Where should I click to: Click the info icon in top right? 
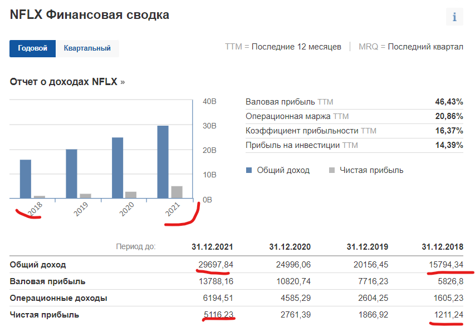(454, 17)
